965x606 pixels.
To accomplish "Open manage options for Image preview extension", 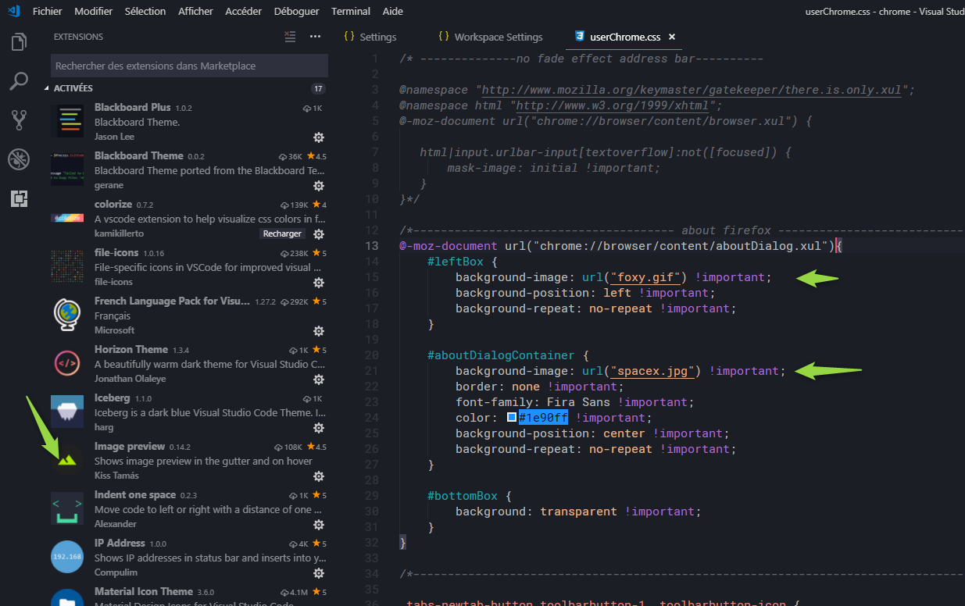I will (x=319, y=476).
